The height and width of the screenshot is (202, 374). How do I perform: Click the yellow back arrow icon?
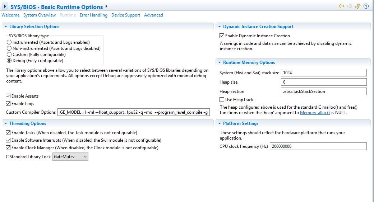341,6
